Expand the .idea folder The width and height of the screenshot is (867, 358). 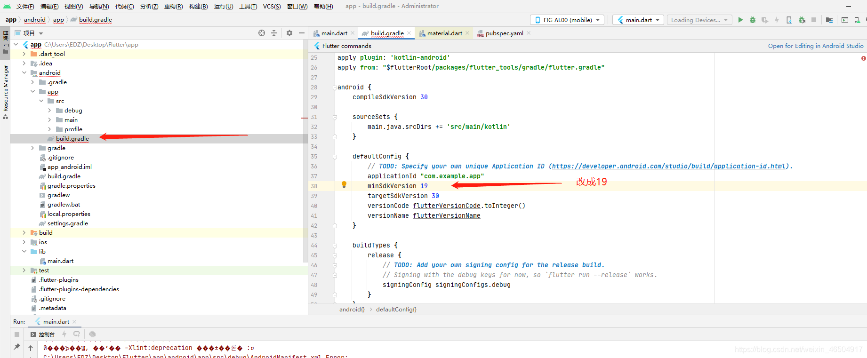(x=24, y=64)
